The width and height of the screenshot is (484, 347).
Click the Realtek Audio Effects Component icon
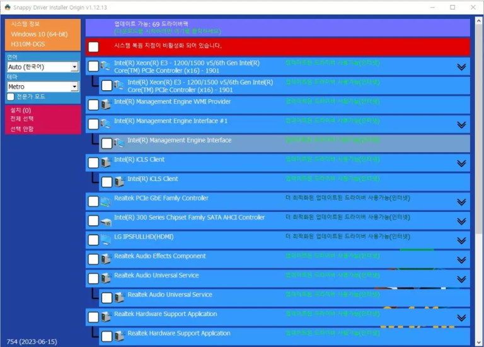click(x=106, y=259)
